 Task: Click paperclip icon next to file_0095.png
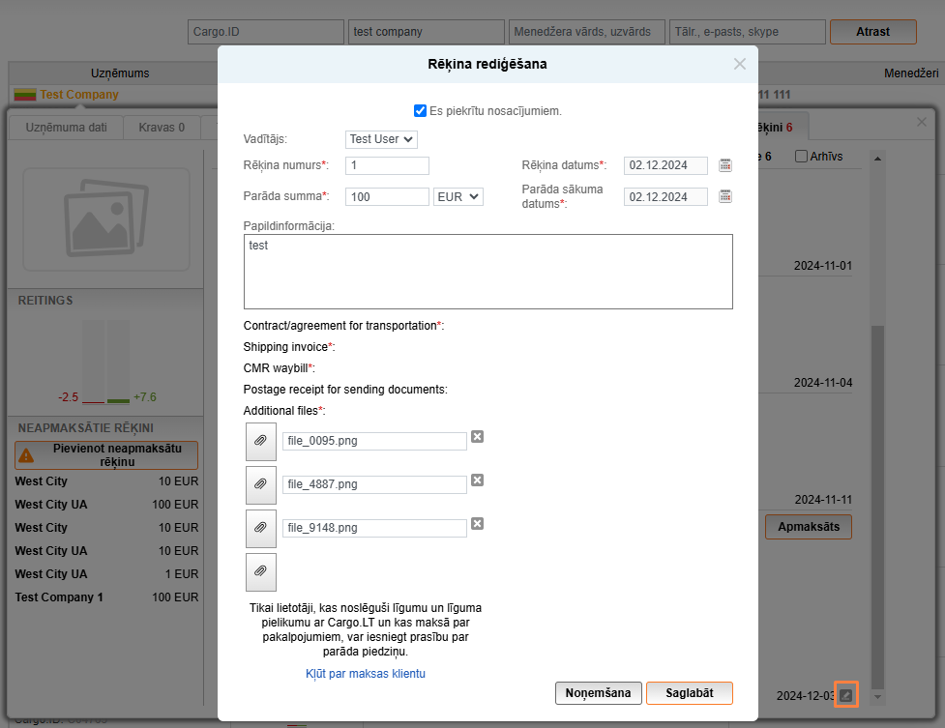260,441
